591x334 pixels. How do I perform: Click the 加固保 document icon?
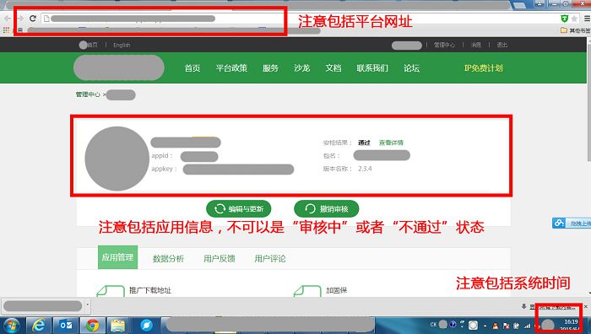pyautogui.click(x=307, y=291)
